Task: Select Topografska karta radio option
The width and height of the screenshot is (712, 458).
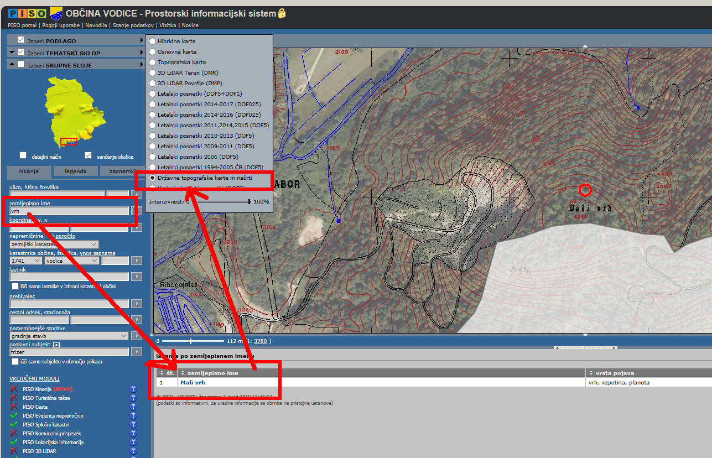Action: click(153, 63)
